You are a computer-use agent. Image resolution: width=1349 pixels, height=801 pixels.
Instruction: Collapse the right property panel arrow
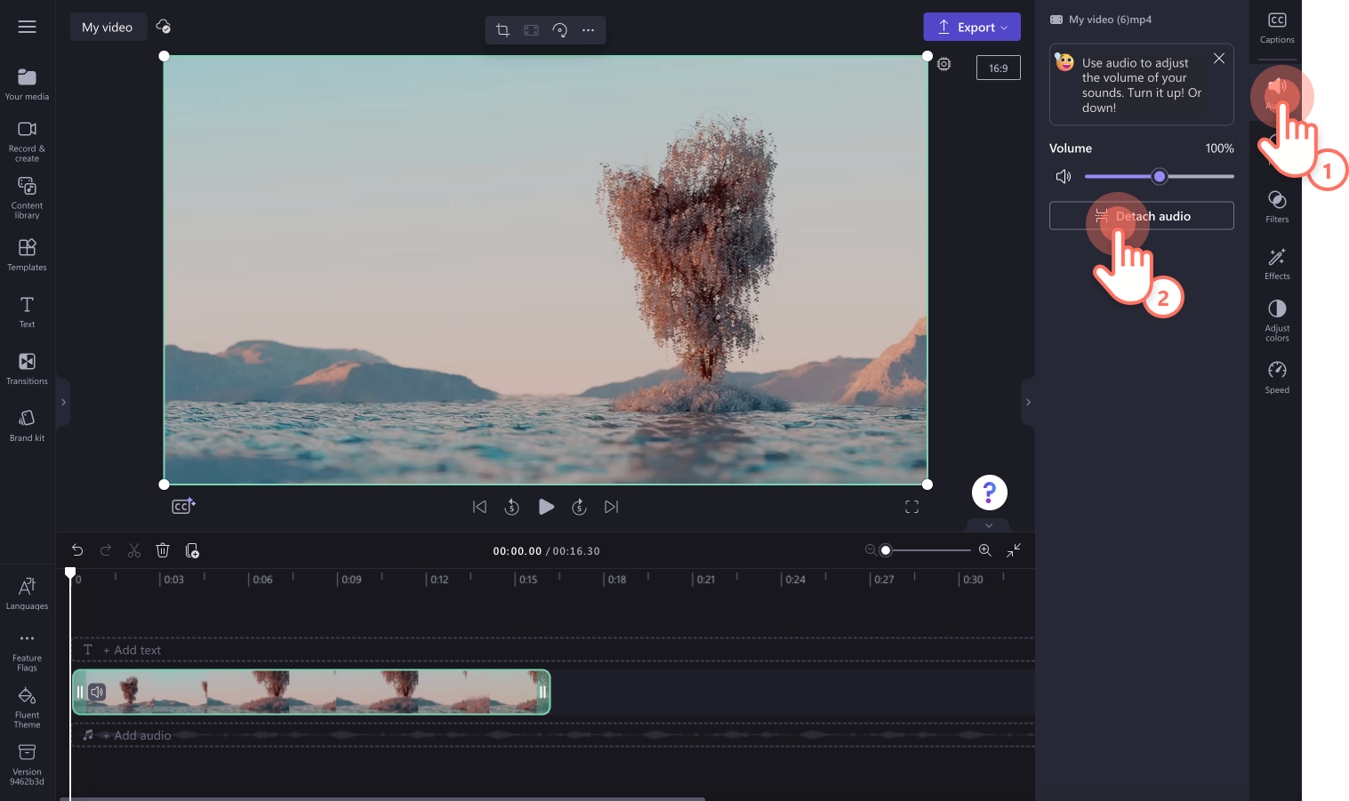pyautogui.click(x=1028, y=403)
